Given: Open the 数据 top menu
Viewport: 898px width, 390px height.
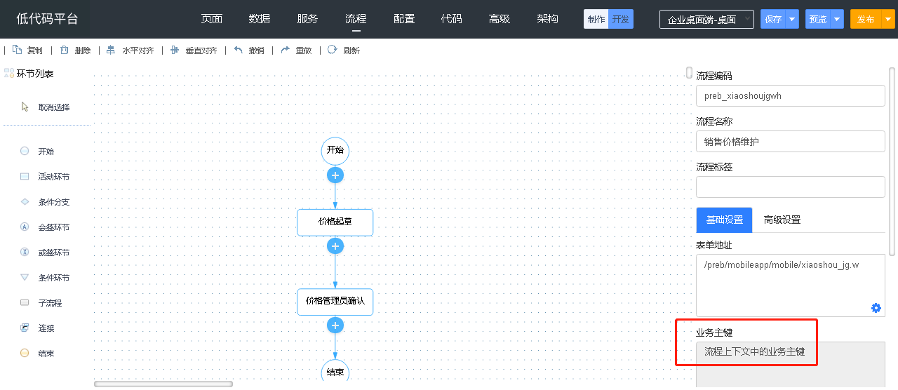Looking at the screenshot, I should point(260,19).
